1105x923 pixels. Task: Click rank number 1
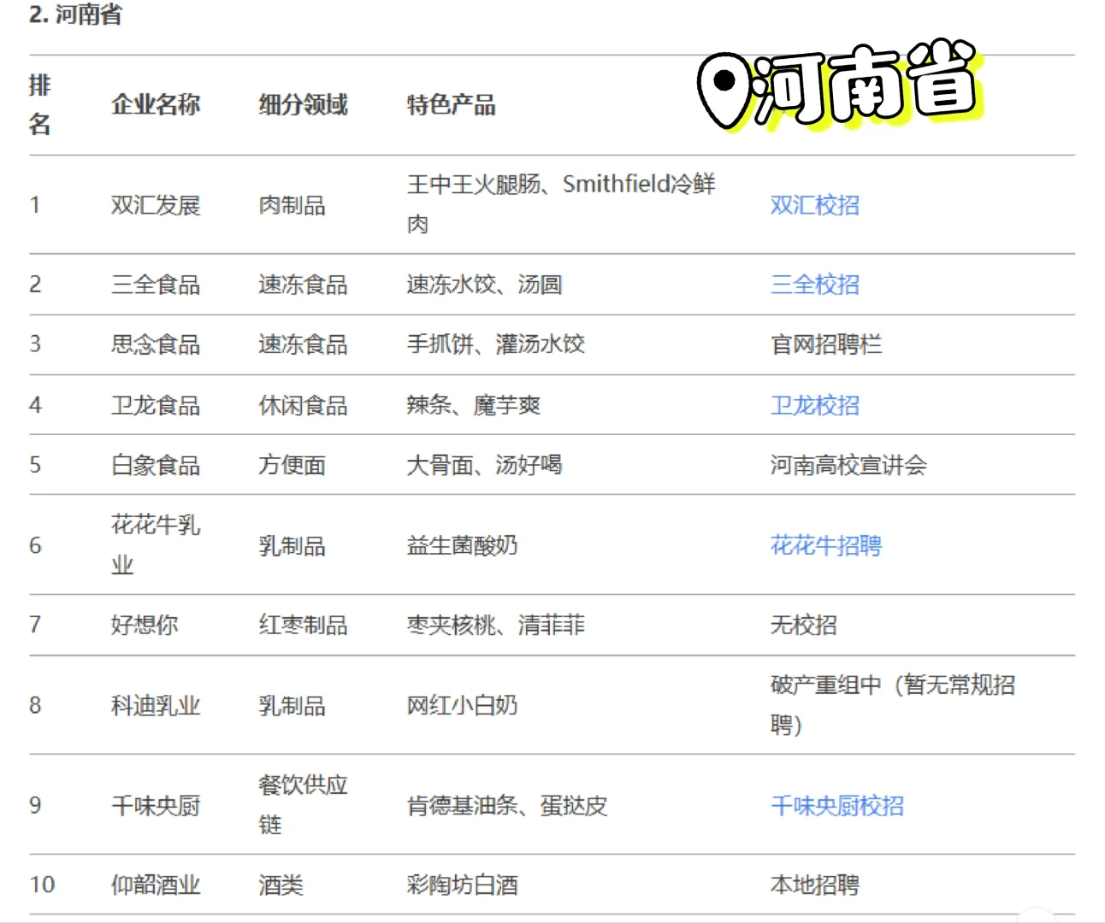click(35, 205)
